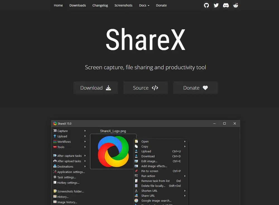The image size is (279, 205).
Task: Expand the Upload submenu arrow in sidebar
Action: click(x=85, y=136)
